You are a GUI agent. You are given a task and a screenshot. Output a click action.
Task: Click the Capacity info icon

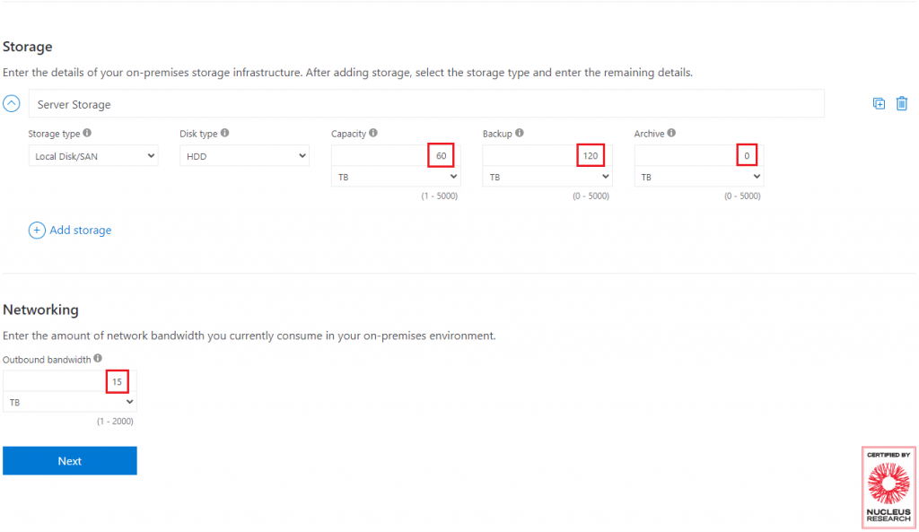pos(373,133)
